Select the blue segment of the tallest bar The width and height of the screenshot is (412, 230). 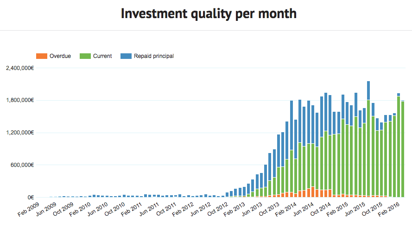point(368,90)
